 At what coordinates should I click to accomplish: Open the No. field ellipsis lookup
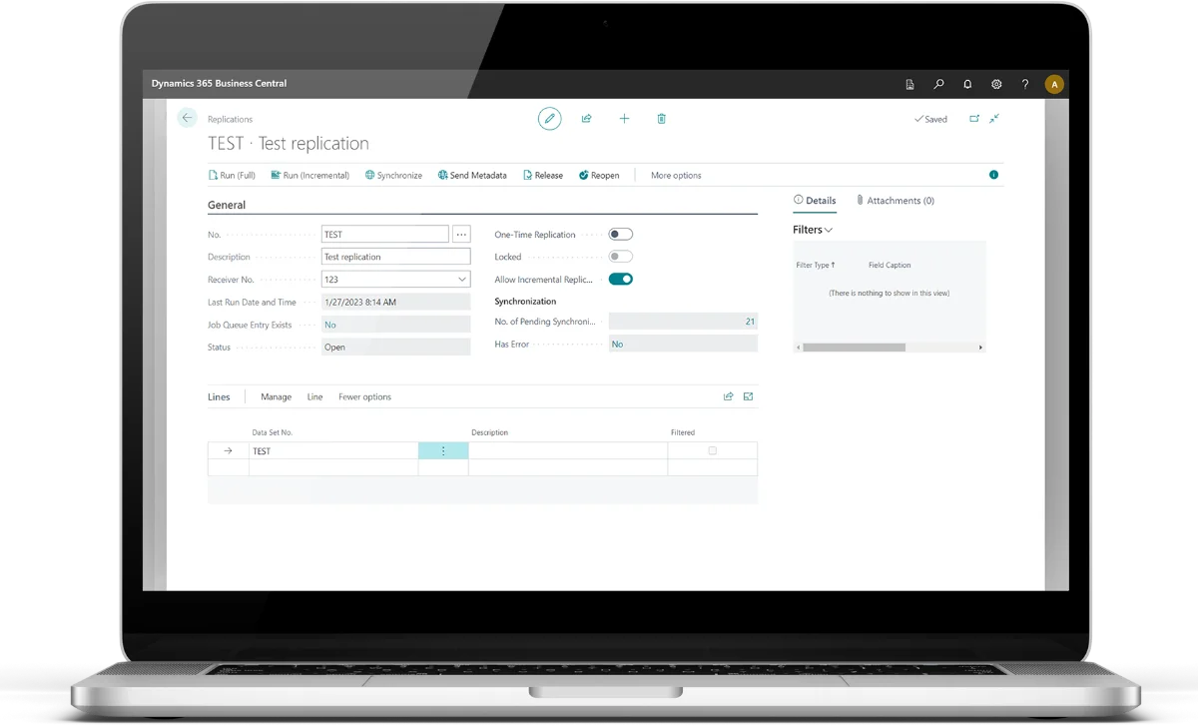[x=461, y=235]
